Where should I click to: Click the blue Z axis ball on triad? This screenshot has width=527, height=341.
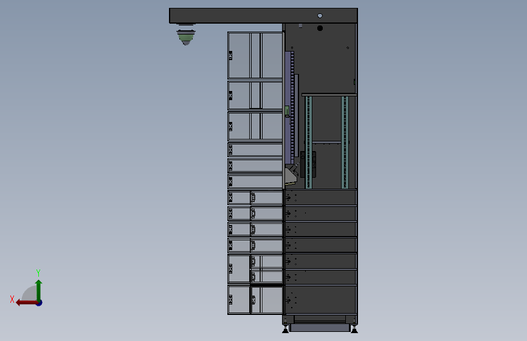40,303
